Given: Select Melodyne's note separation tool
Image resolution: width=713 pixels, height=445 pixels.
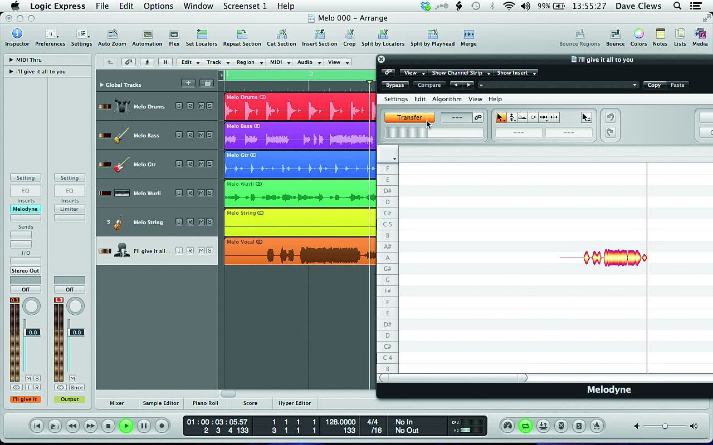Looking at the screenshot, I should 554,117.
